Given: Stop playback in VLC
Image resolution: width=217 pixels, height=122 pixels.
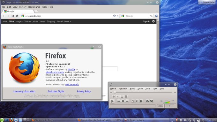Looking at the screenshot, I should pos(123,101).
